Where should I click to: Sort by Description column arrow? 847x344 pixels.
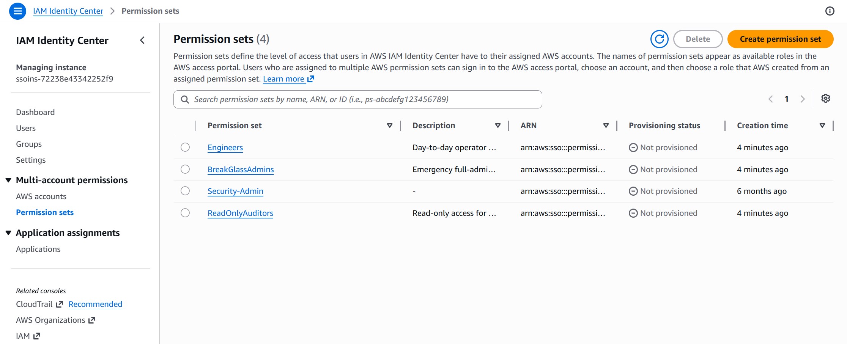pyautogui.click(x=498, y=126)
